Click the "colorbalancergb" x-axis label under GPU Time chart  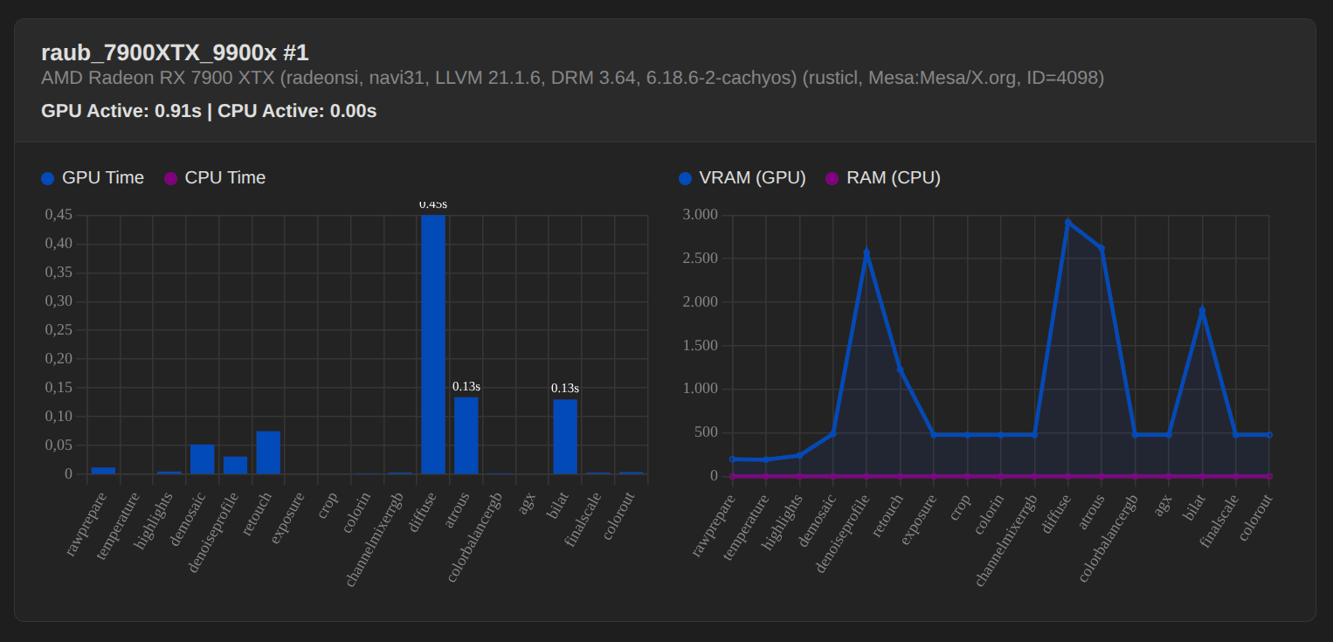coord(475,535)
